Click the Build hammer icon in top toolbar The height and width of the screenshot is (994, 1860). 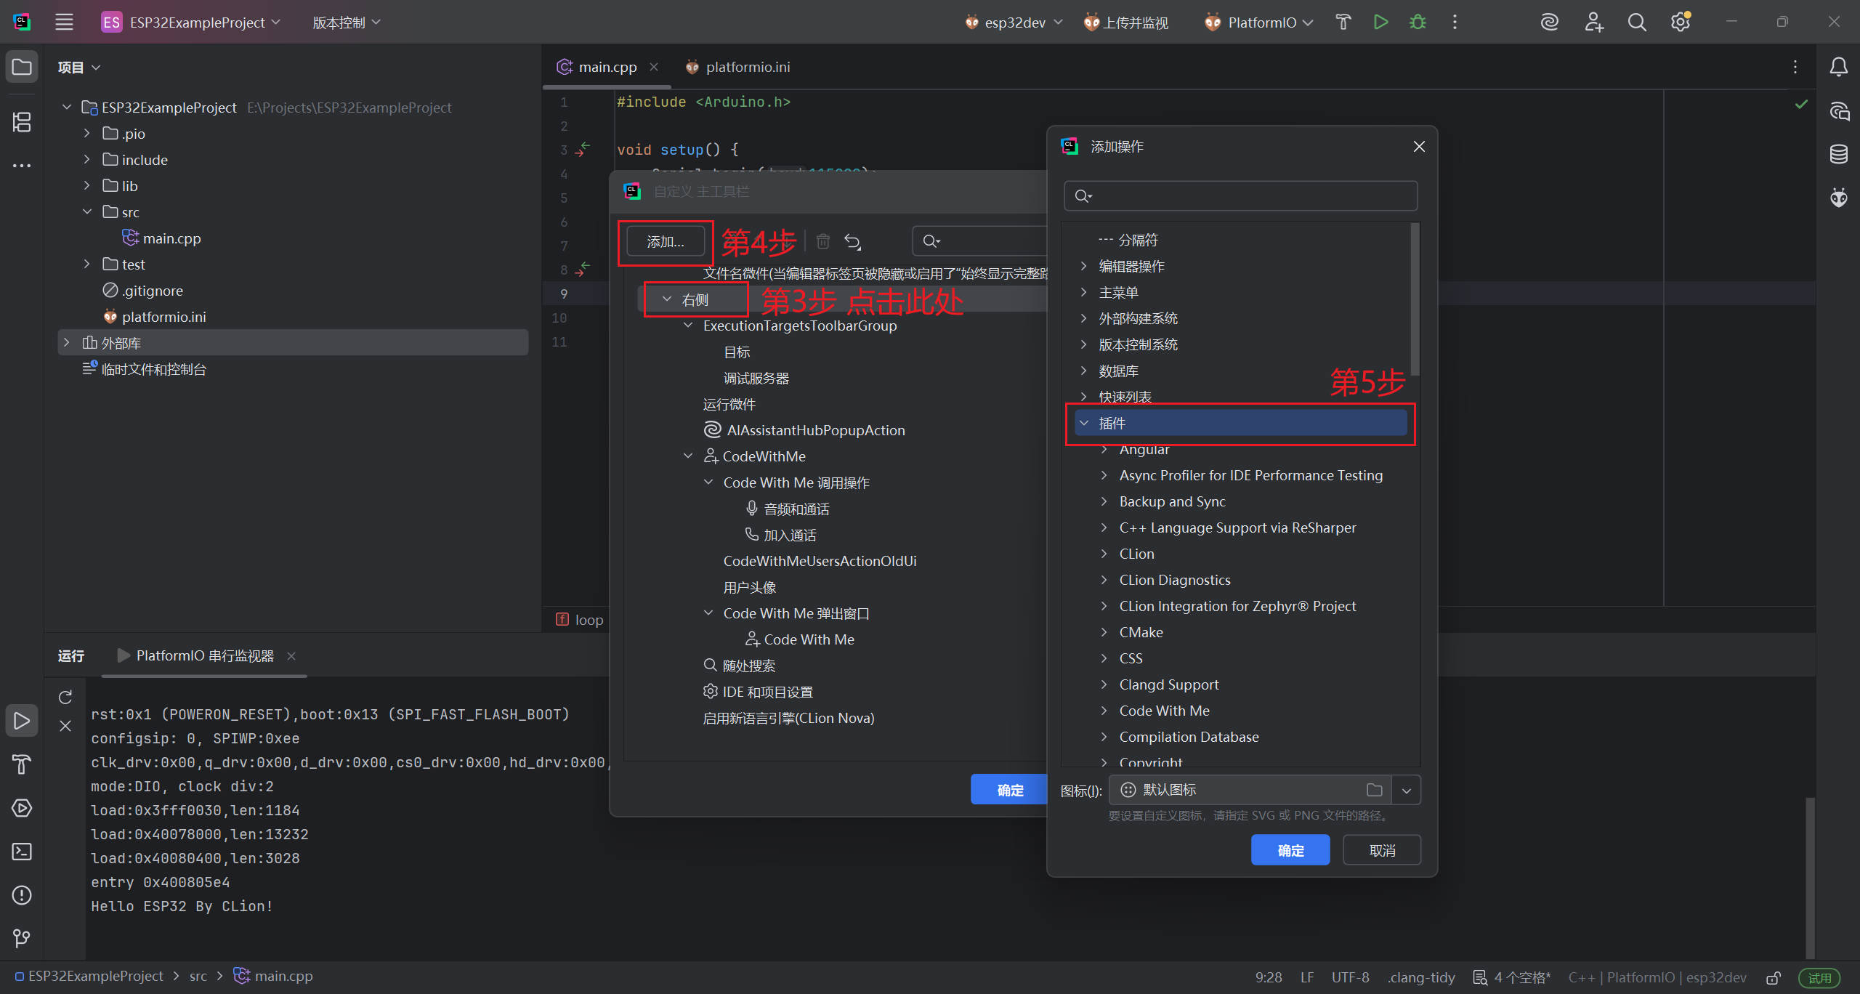coord(1343,22)
